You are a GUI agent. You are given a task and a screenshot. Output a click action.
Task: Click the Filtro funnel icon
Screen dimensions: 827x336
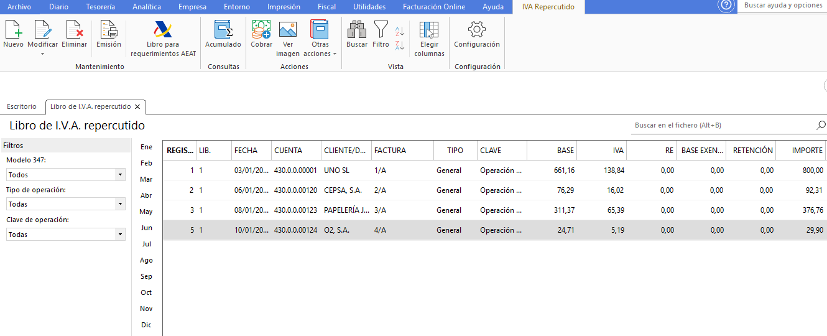[x=381, y=30]
